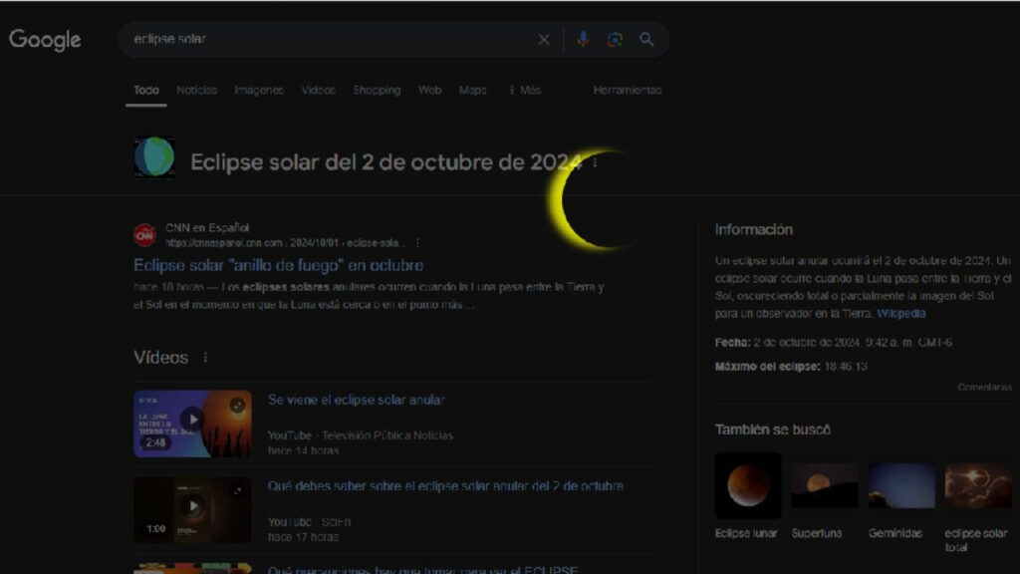Viewport: 1020px width, 574px height.
Task: Open the three-dot menu beside the eclipse title
Action: click(x=595, y=161)
